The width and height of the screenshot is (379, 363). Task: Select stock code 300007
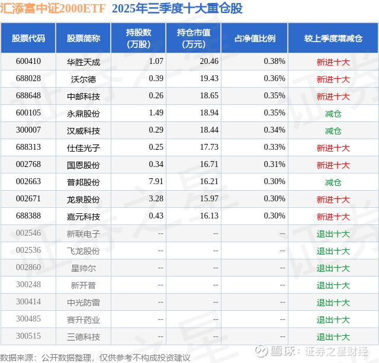[28, 130]
